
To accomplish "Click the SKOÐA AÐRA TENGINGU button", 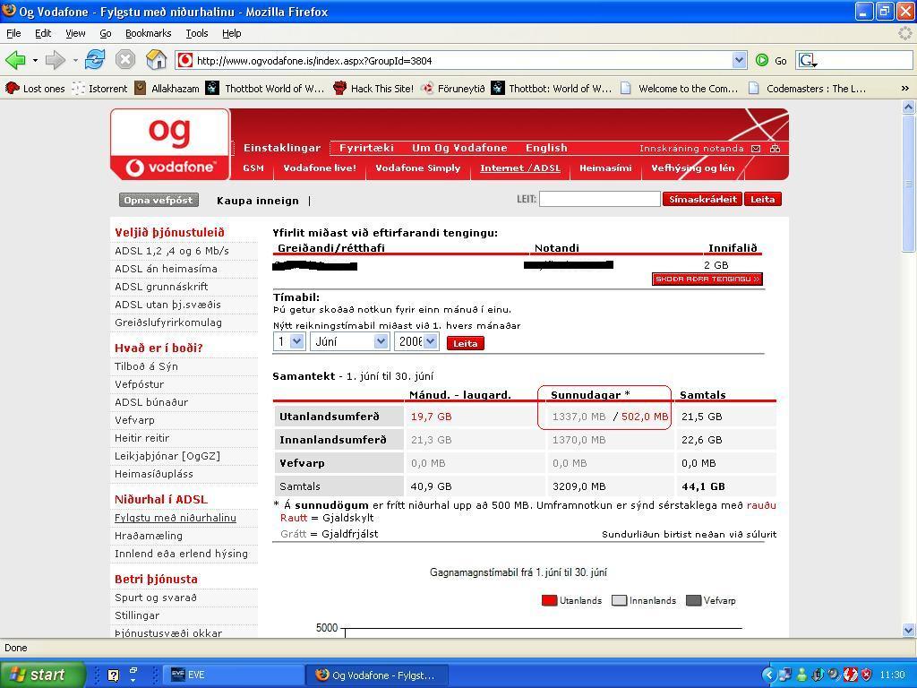I will point(707,279).
